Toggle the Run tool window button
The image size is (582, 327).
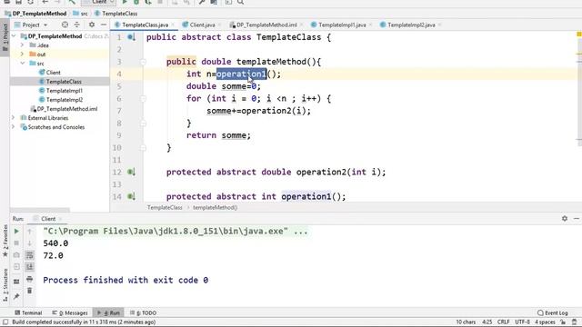(108, 312)
